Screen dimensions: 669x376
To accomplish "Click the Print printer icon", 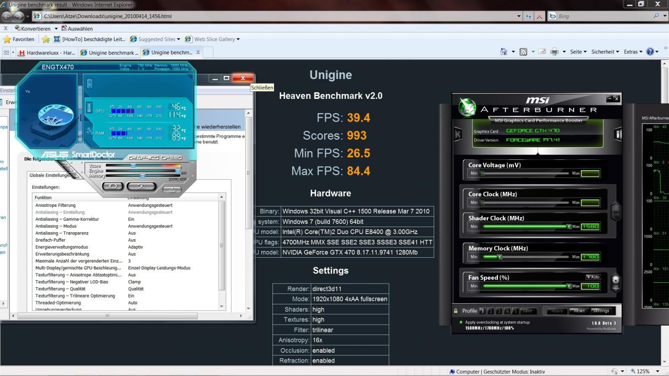I will click(555, 52).
